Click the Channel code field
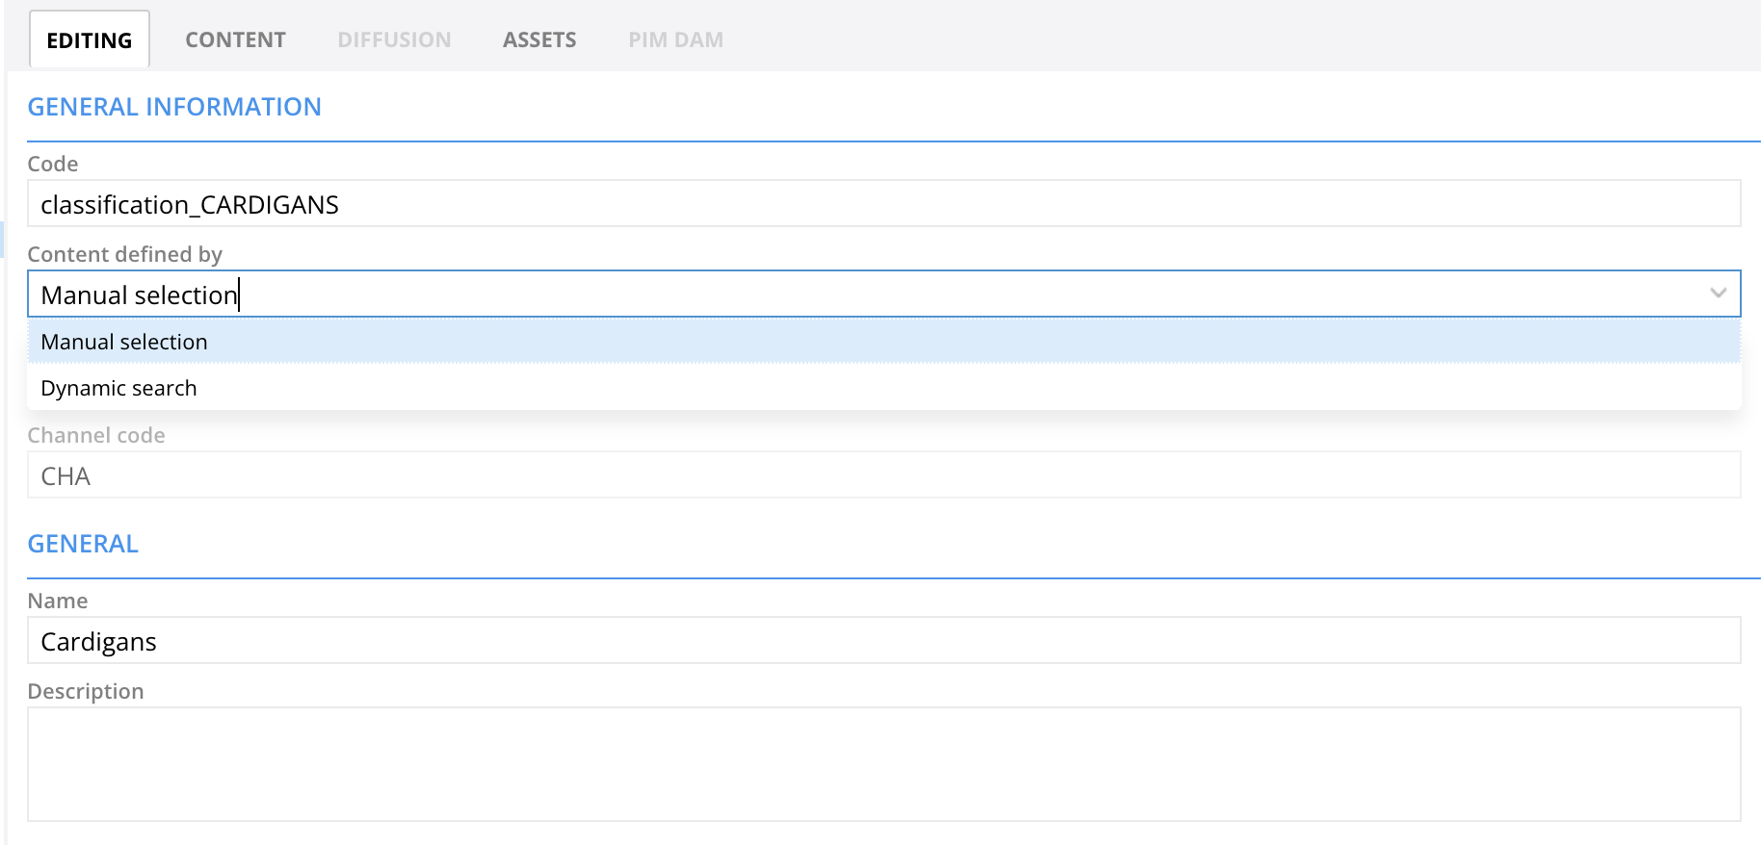The image size is (1761, 845). click(x=883, y=474)
